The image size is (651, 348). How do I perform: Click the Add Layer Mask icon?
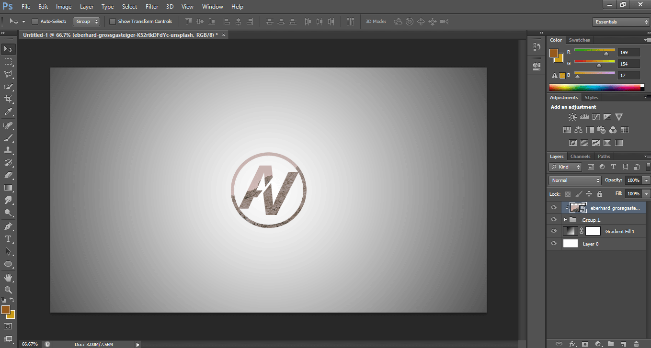pyautogui.click(x=585, y=344)
